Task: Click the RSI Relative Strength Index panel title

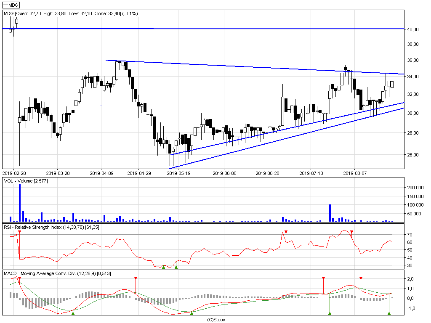Action: (x=51, y=227)
